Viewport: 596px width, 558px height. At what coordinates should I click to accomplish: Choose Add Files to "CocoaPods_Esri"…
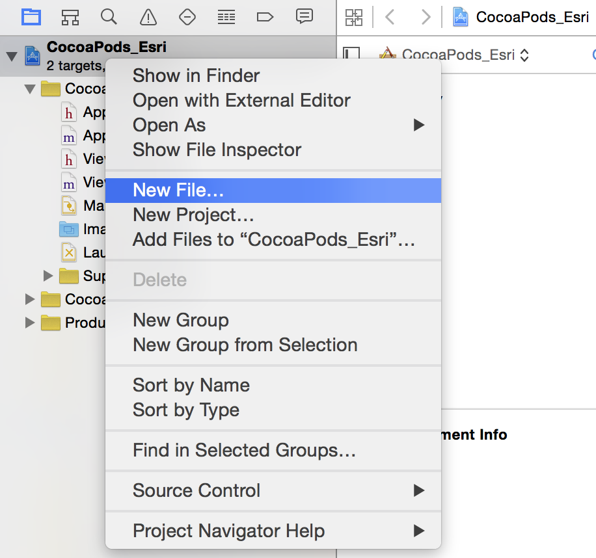coord(273,240)
